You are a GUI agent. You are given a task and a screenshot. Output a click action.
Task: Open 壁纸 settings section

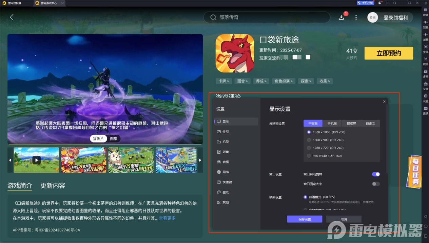[237, 192]
